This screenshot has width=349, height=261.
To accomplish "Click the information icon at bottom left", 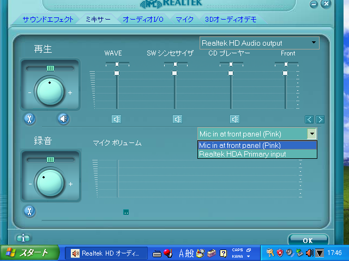I will [23, 238].
